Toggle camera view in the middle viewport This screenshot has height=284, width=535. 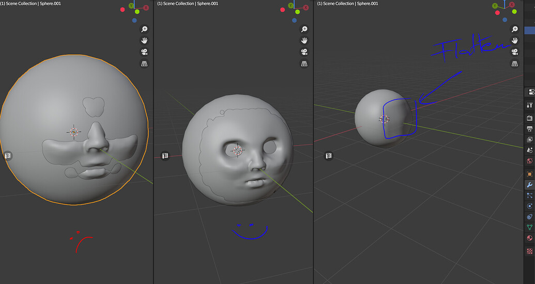[304, 52]
